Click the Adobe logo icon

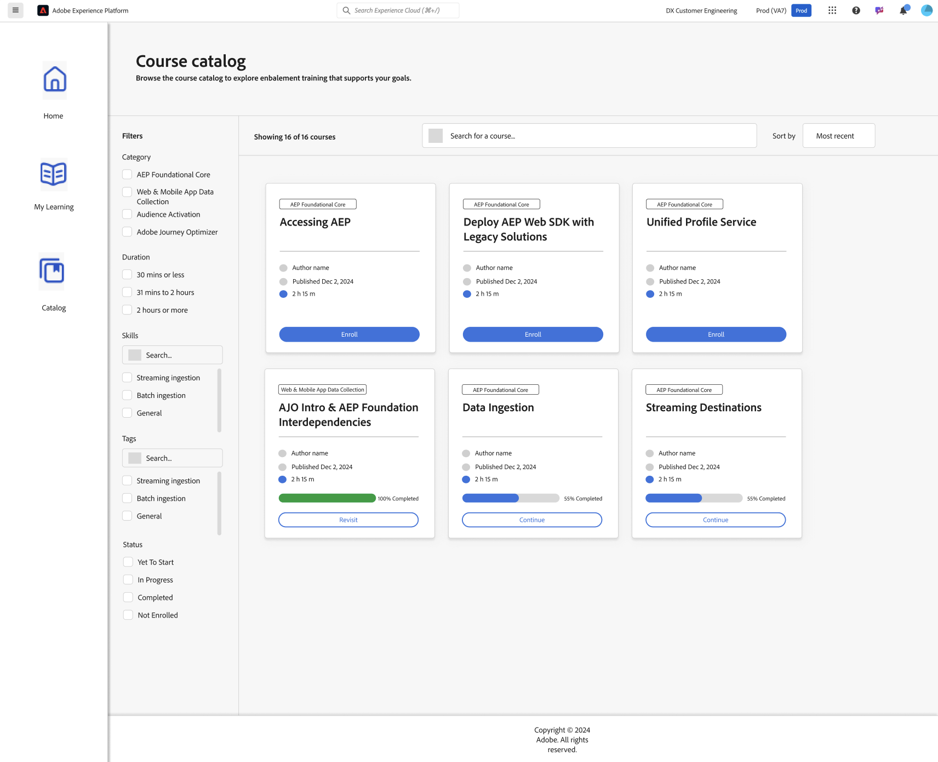(43, 10)
